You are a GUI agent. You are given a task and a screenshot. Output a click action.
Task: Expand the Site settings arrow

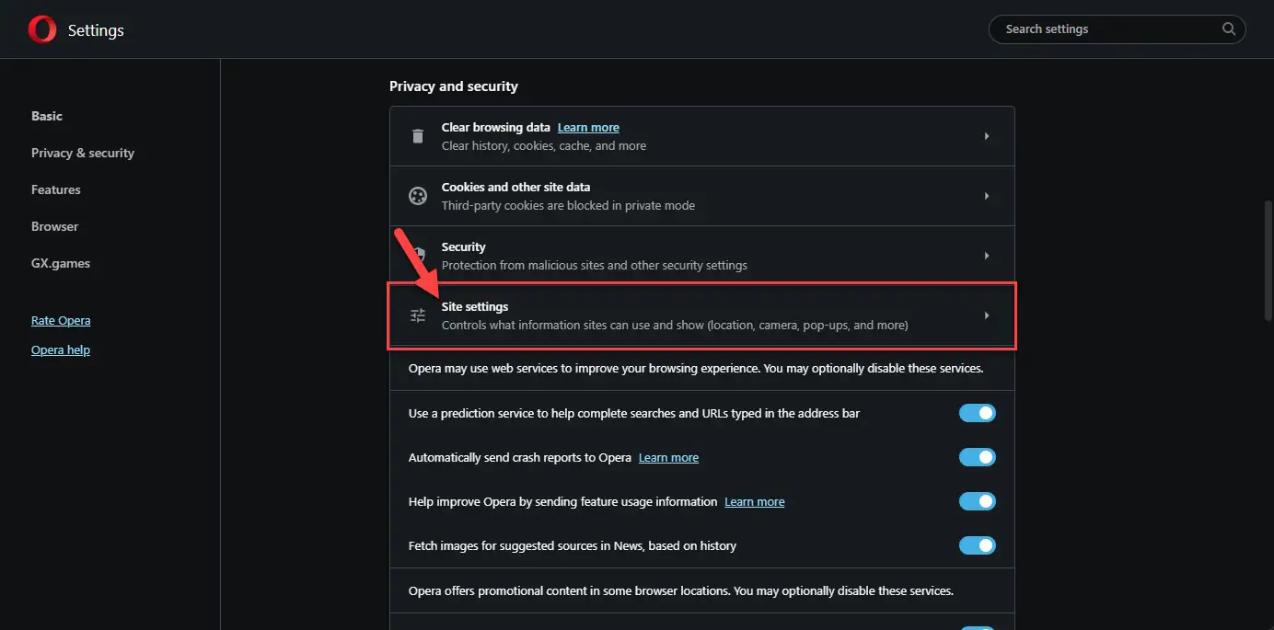coord(986,315)
